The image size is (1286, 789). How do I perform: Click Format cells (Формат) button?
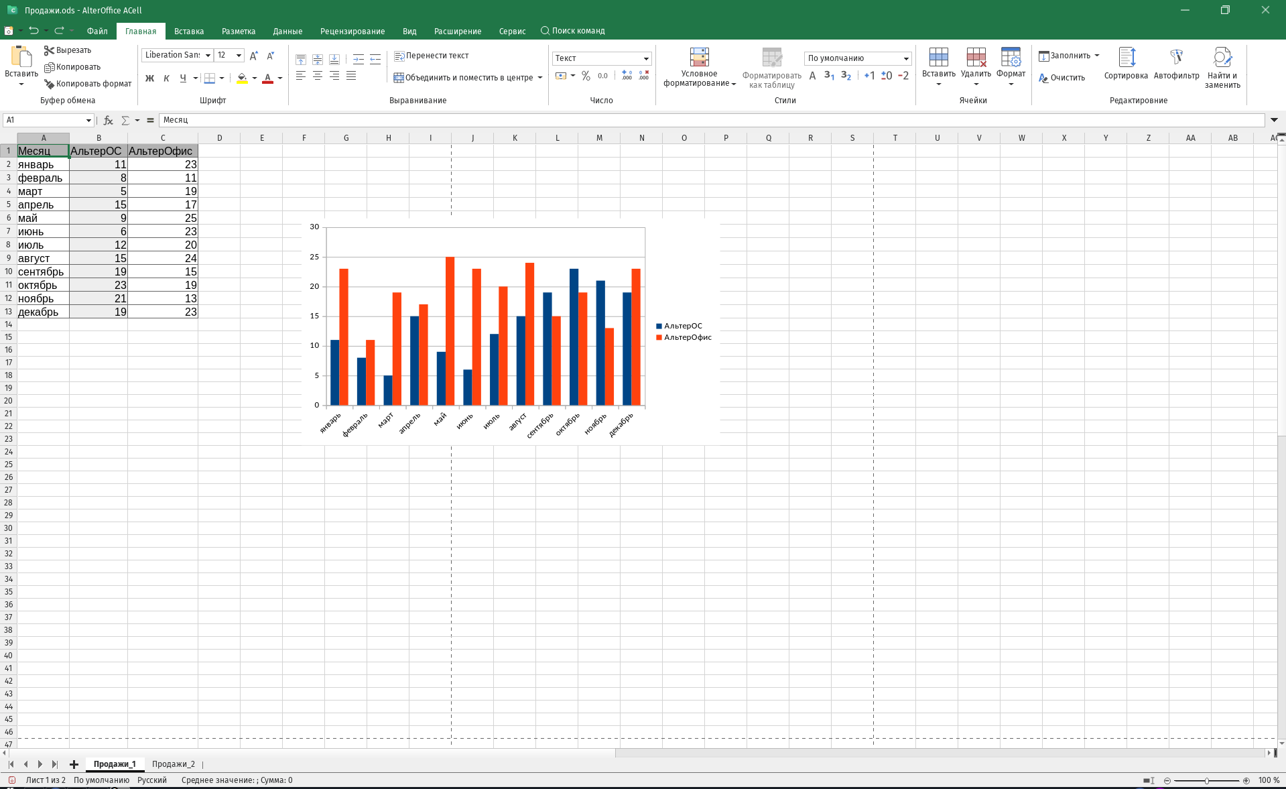tap(1011, 66)
